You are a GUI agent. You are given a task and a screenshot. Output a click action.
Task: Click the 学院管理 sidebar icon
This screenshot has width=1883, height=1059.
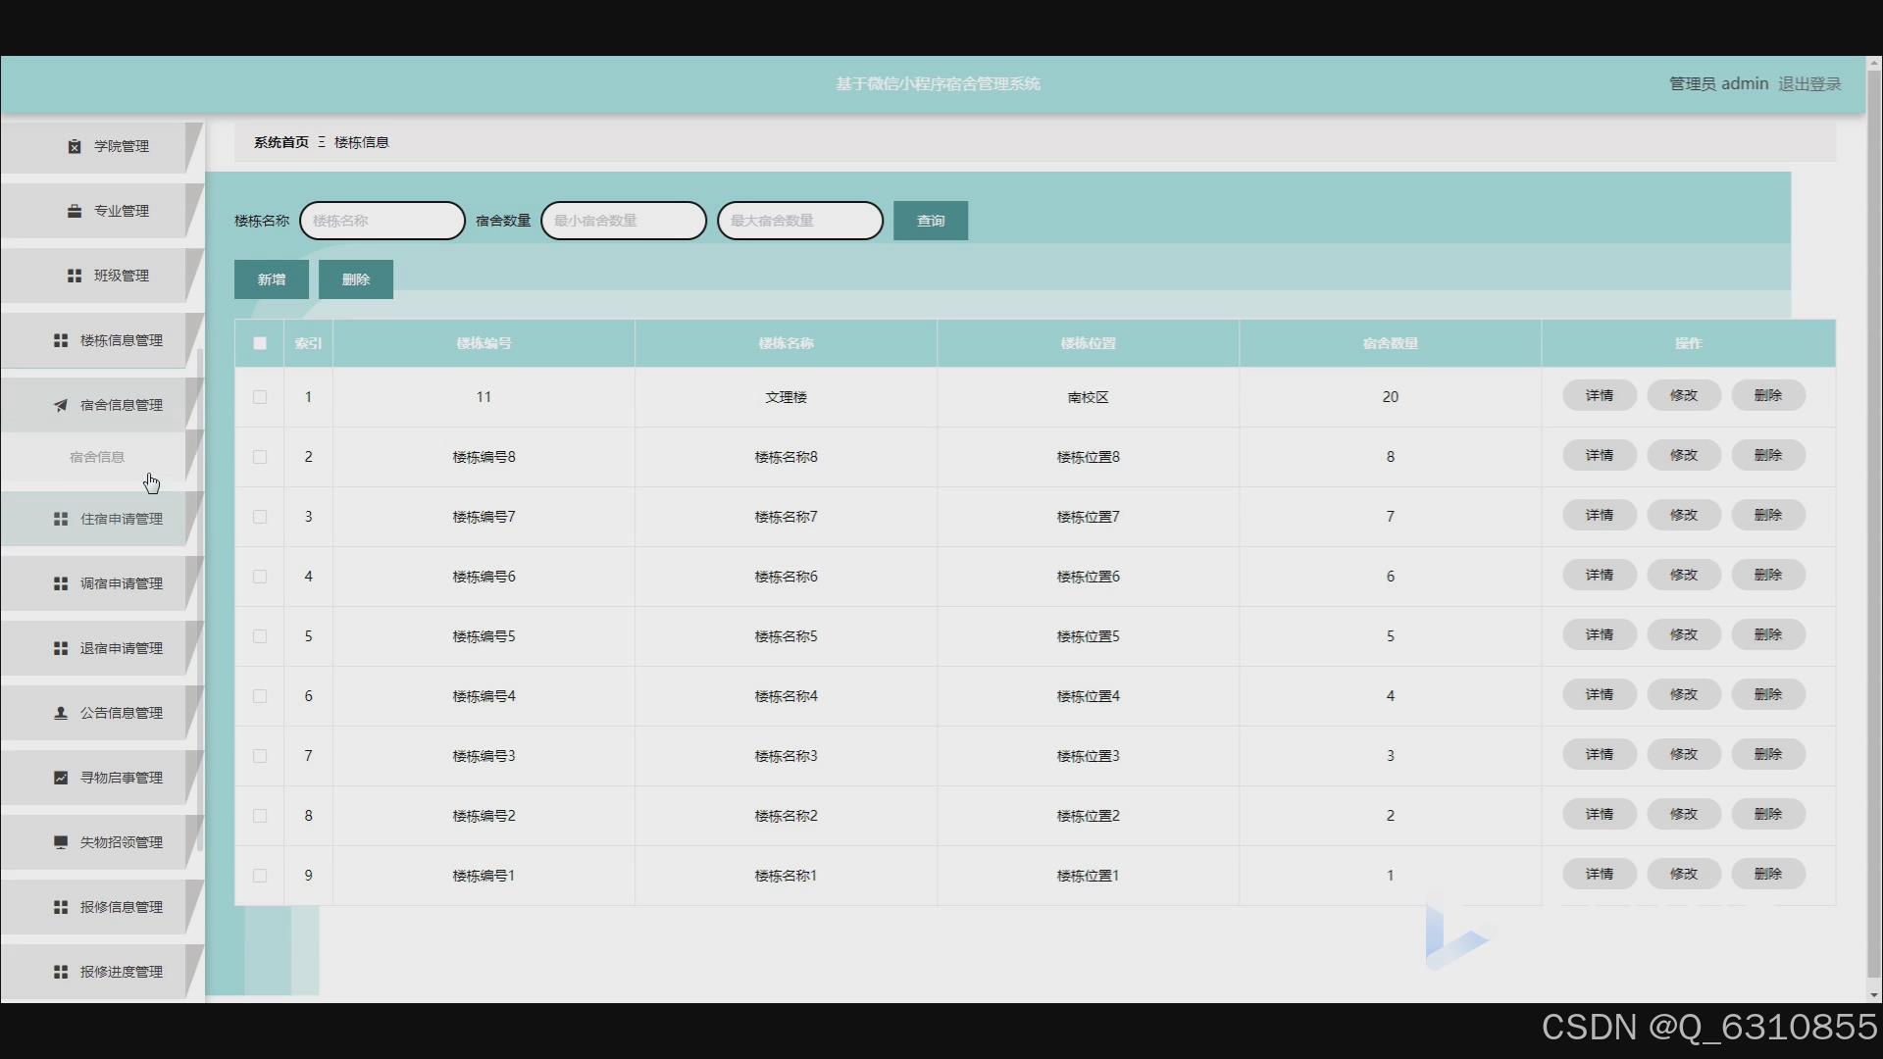[x=75, y=146]
